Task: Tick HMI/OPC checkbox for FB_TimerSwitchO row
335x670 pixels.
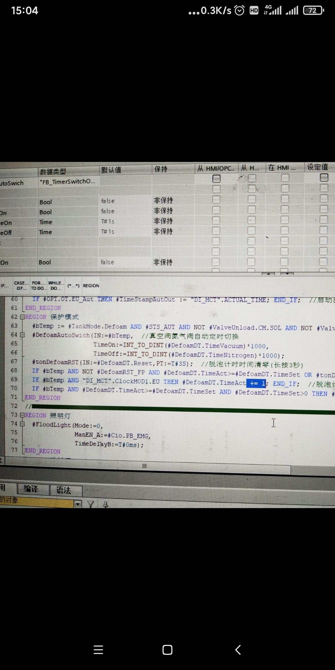Action: [x=216, y=179]
